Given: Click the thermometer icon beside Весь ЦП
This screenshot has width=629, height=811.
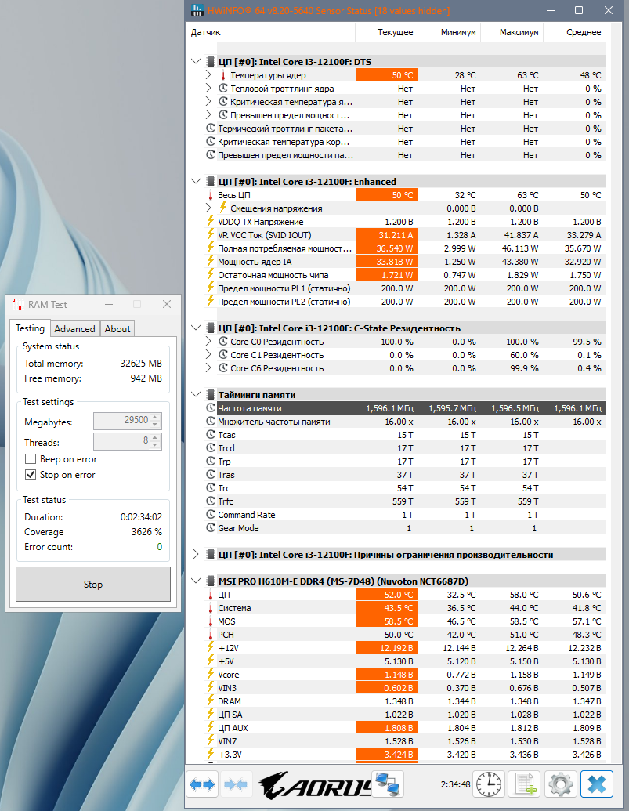Looking at the screenshot, I should pyautogui.click(x=211, y=195).
